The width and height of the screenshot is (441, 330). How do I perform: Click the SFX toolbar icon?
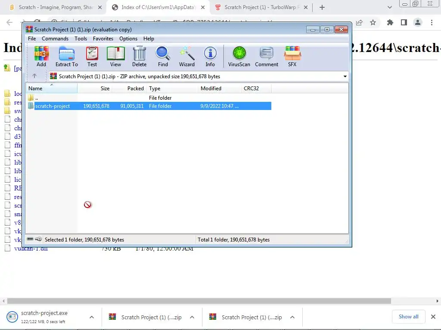(x=292, y=56)
